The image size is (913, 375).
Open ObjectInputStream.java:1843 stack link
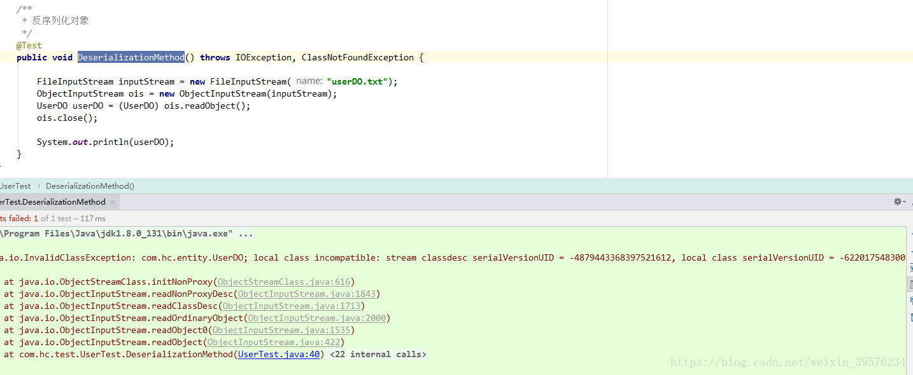click(306, 294)
